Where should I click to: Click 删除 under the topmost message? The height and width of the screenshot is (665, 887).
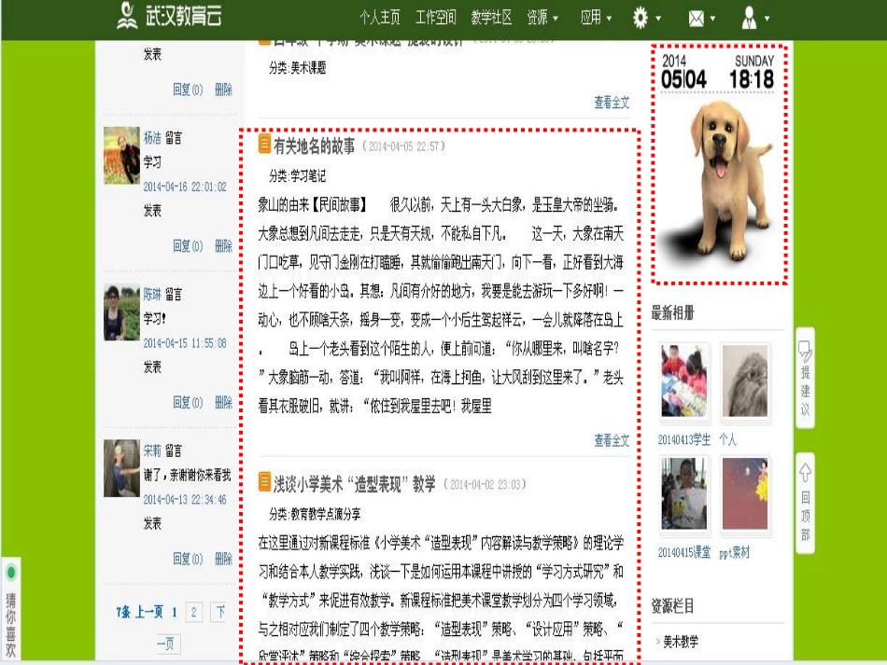point(223,90)
